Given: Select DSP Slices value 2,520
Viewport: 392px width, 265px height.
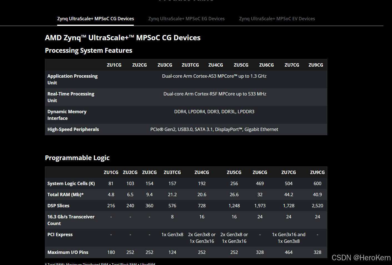Looking at the screenshot, I should coord(317,206).
